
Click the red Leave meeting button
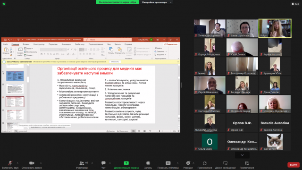coord(294,165)
